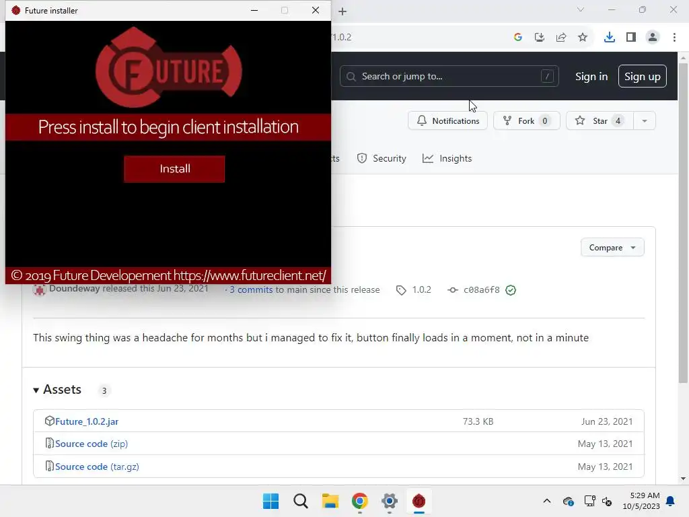
Task: Open Windows taskbar search
Action: (301, 501)
